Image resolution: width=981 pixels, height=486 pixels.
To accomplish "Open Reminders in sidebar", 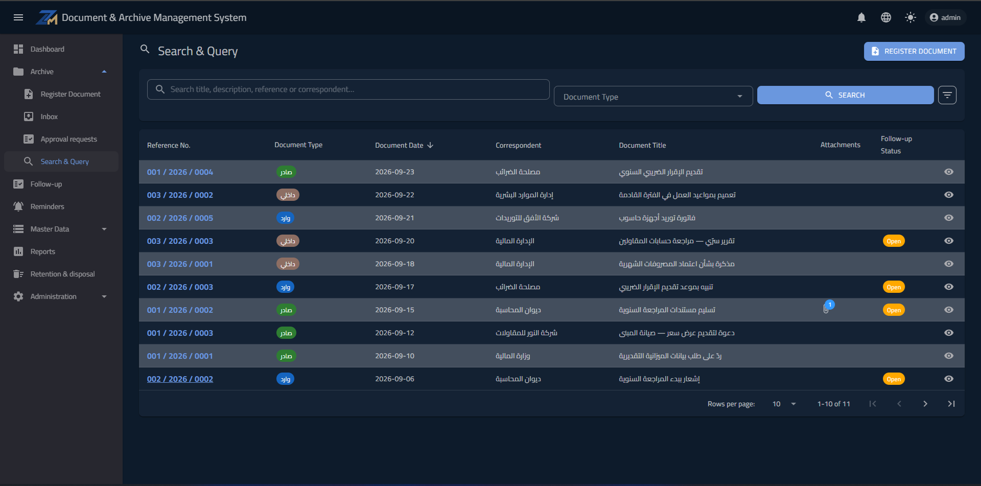I will pos(61,206).
